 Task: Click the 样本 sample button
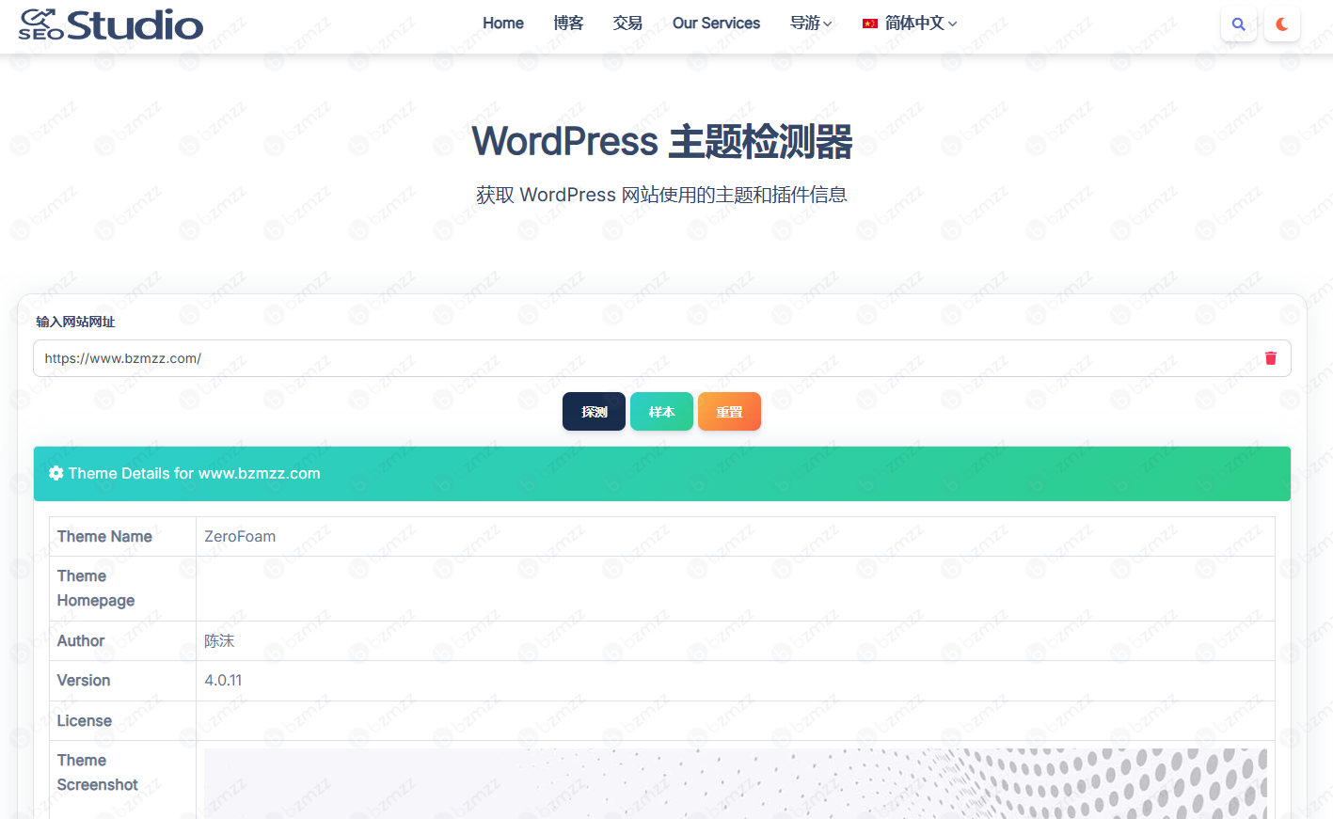pyautogui.click(x=661, y=412)
